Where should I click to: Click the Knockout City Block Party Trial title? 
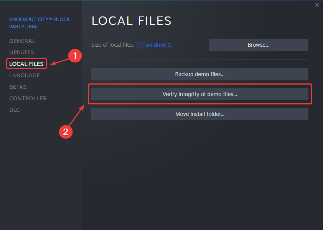click(40, 23)
